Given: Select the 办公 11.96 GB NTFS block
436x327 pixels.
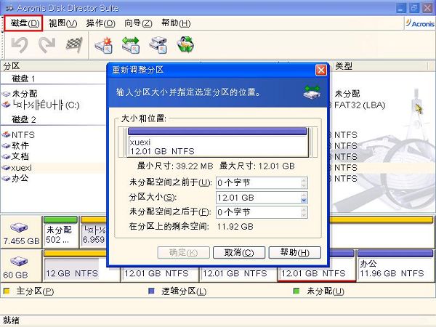Looking at the screenshot, I should [395, 267].
